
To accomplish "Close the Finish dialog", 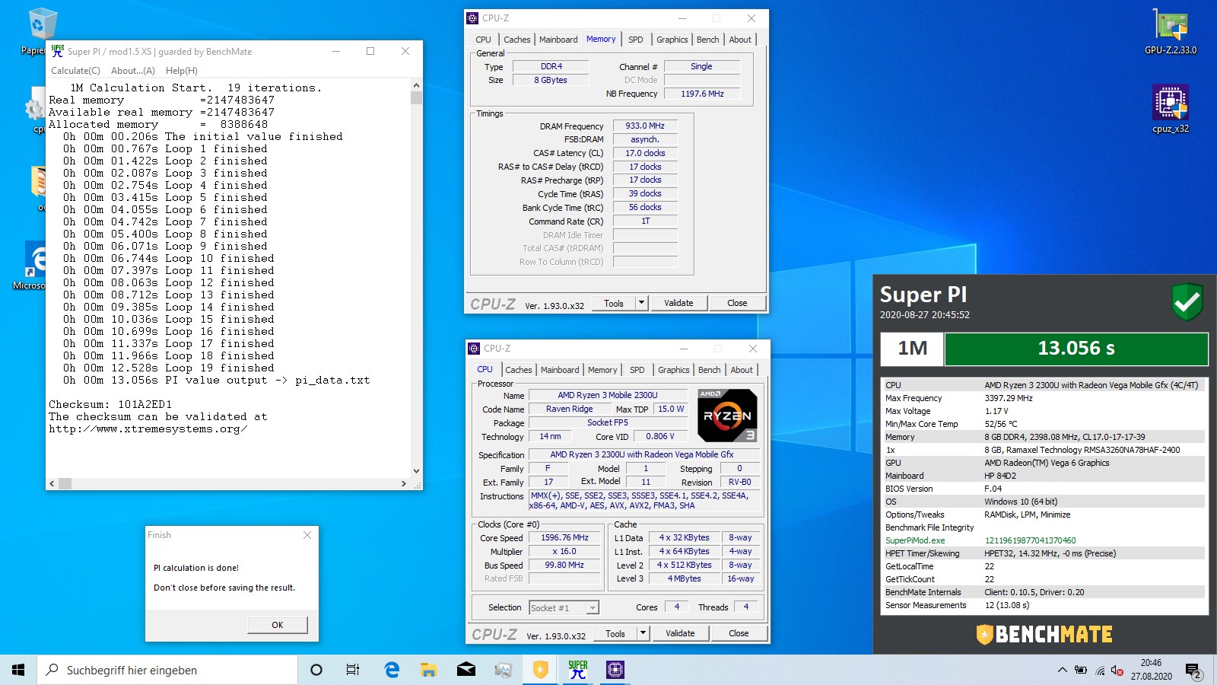I will (307, 535).
